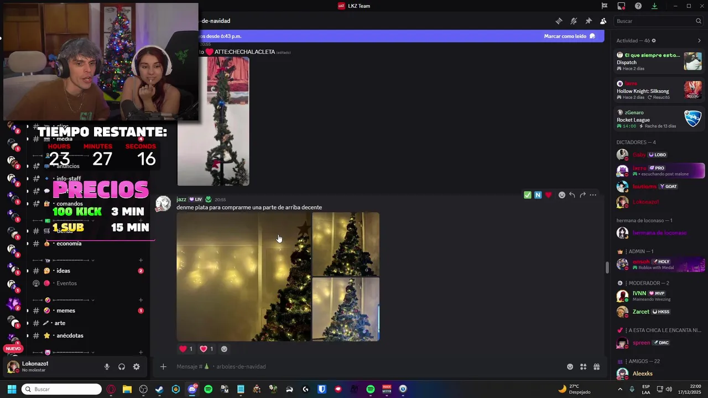Toggle microphone mute in user panel
This screenshot has height=398, width=708.
tap(107, 366)
